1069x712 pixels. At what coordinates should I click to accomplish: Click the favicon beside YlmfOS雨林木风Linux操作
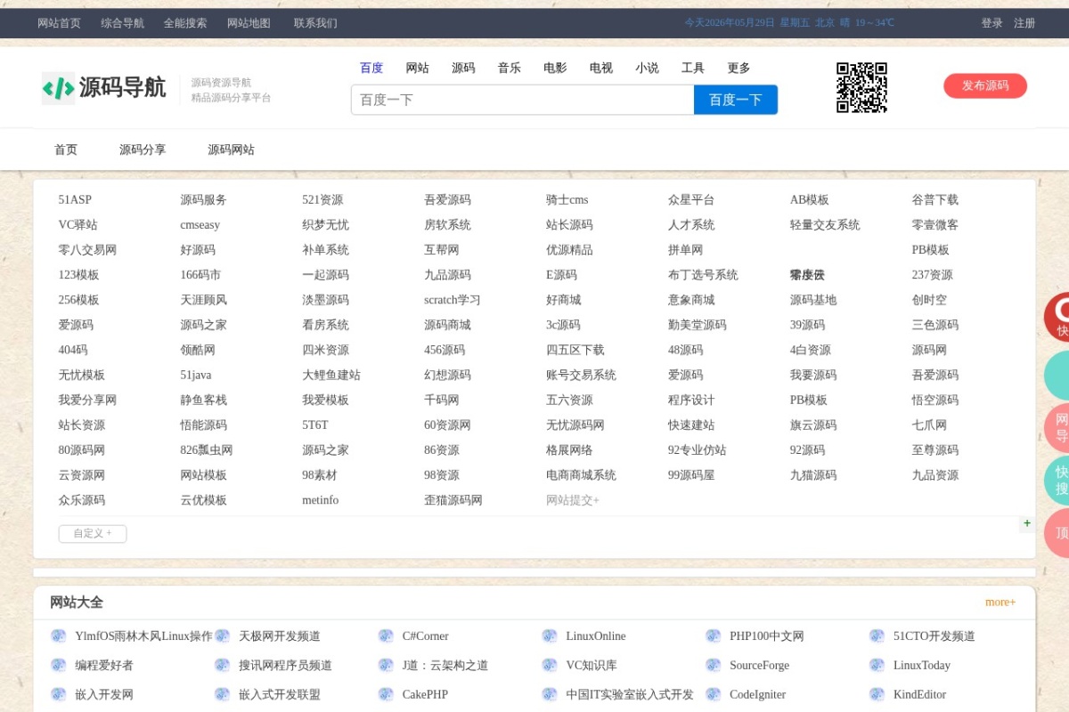coord(59,636)
